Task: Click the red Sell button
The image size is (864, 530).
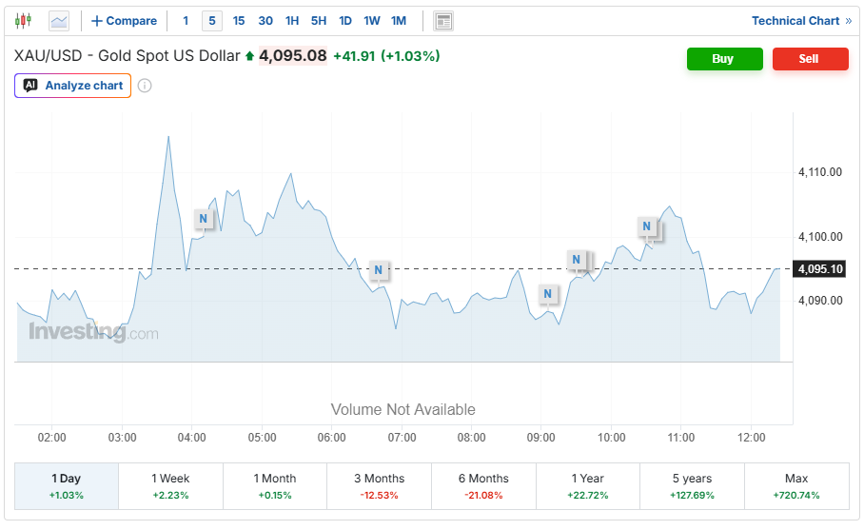Action: coord(810,58)
